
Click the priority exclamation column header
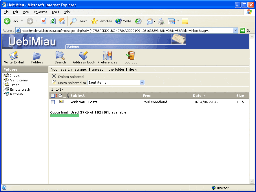coord(56,96)
